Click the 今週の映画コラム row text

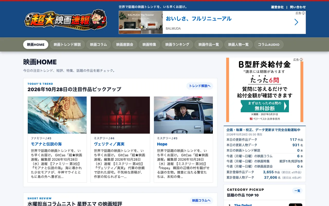tap(249, 156)
